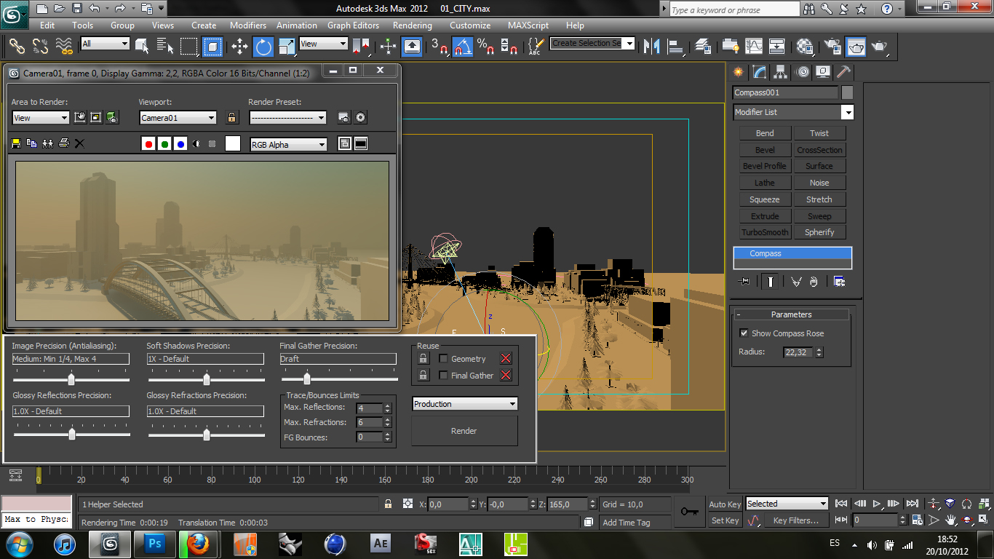
Task: Print the rendered image icon
Action: pos(63,143)
